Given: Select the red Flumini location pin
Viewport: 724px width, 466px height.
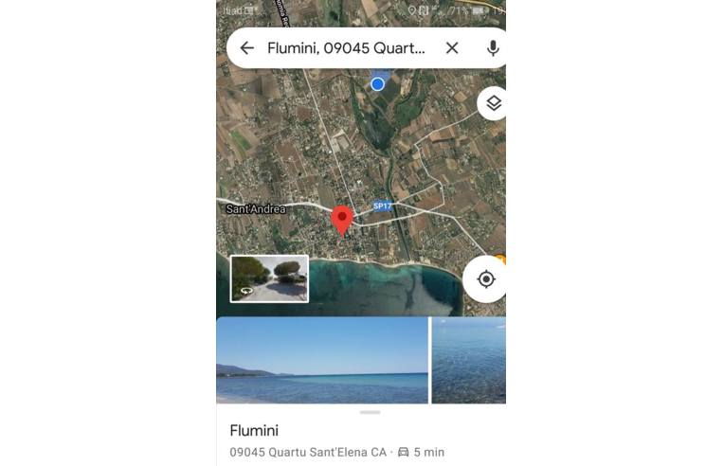Looking at the screenshot, I should (x=342, y=221).
